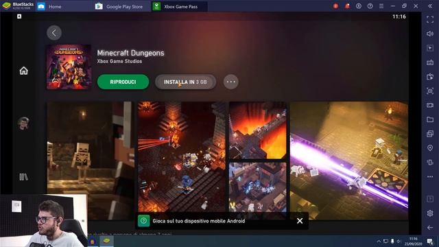Click the BlueStacks icon on Windows taskbar
The width and height of the screenshot is (439, 247).
[x=106, y=241]
